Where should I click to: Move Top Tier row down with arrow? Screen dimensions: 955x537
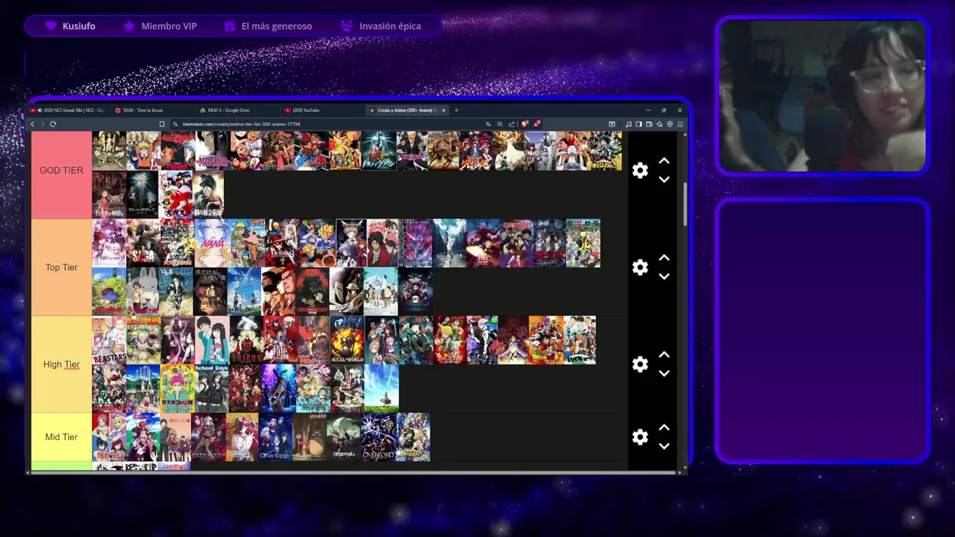(x=664, y=277)
